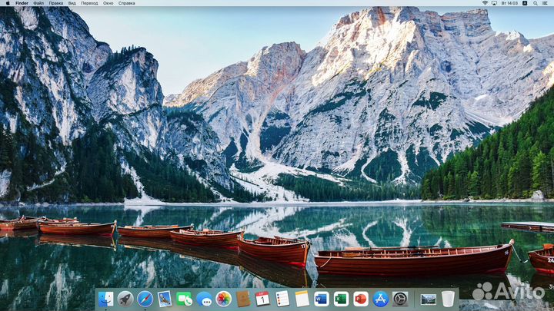The width and height of the screenshot is (554, 311).
Task: Open the Contacts book icon
Action: 243,299
